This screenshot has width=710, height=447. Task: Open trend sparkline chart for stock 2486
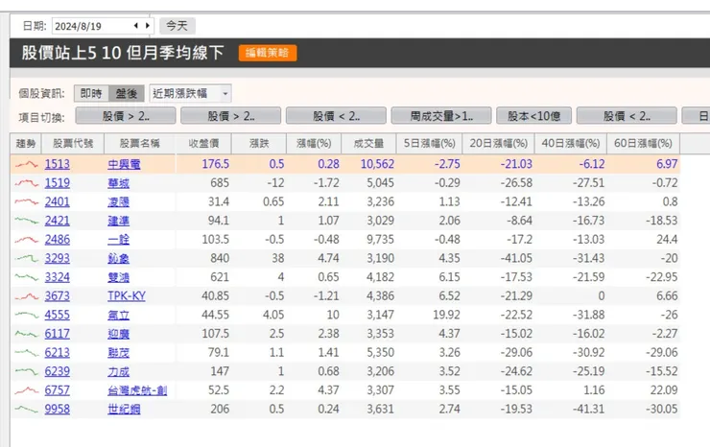[26, 240]
